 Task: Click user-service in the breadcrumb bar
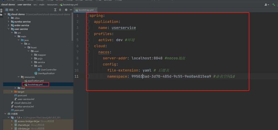(x=24, y=5)
